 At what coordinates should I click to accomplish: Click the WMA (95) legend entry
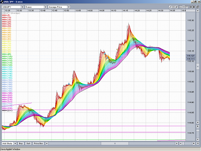(x=6, y=54)
